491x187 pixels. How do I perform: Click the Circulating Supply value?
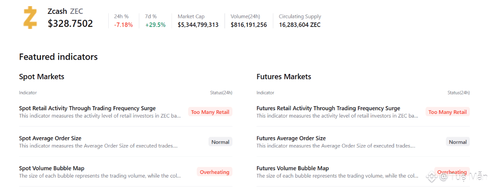[x=299, y=25]
